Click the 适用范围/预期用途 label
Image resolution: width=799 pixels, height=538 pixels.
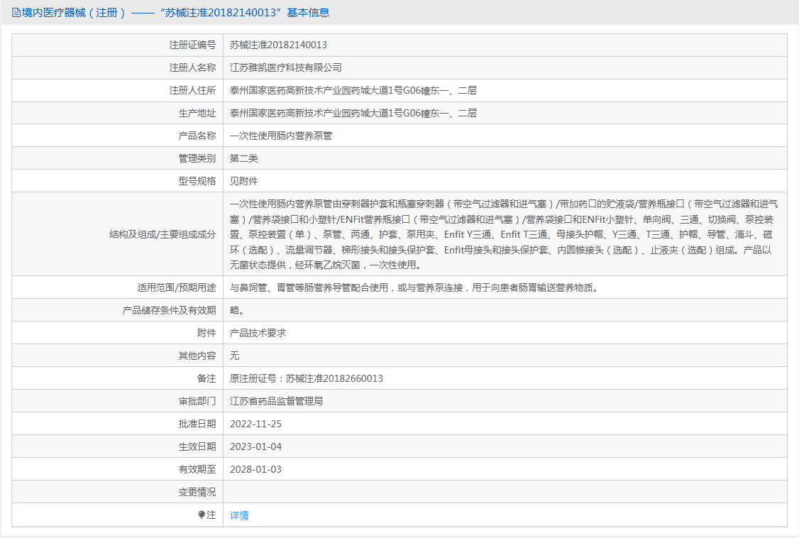tap(176, 288)
